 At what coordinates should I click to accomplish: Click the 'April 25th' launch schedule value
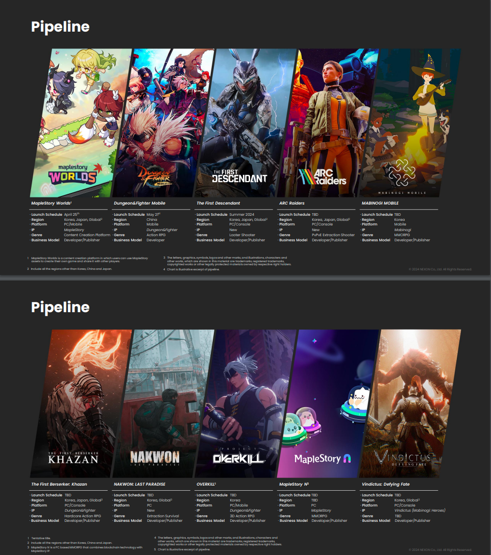(x=72, y=214)
